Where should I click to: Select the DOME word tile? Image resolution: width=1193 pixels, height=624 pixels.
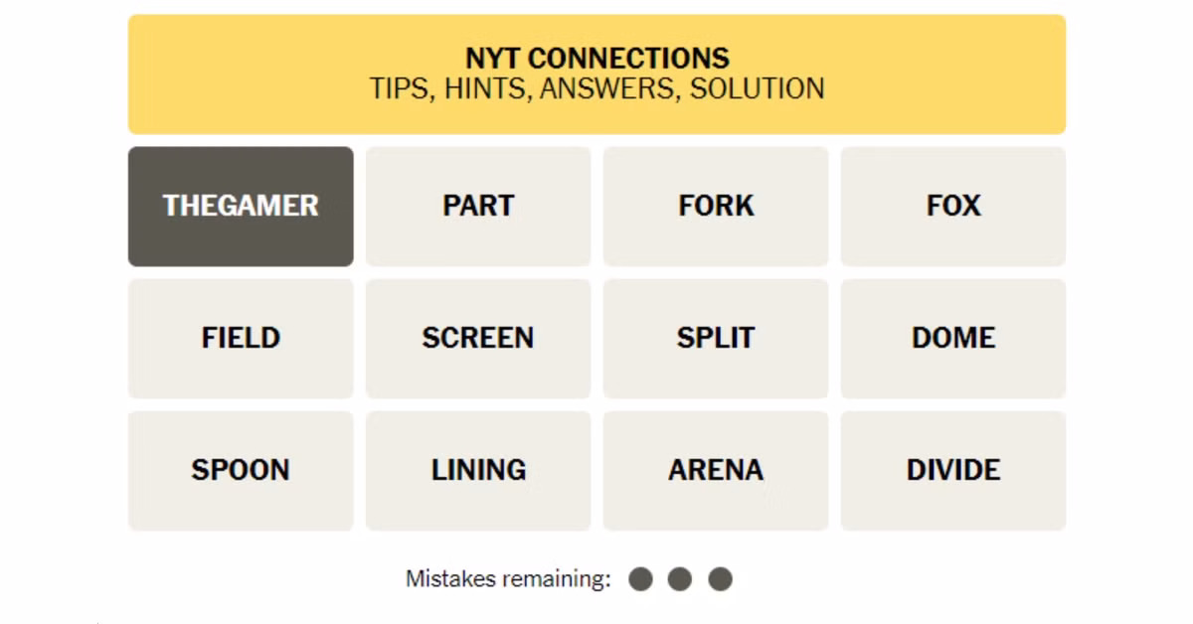[953, 338]
